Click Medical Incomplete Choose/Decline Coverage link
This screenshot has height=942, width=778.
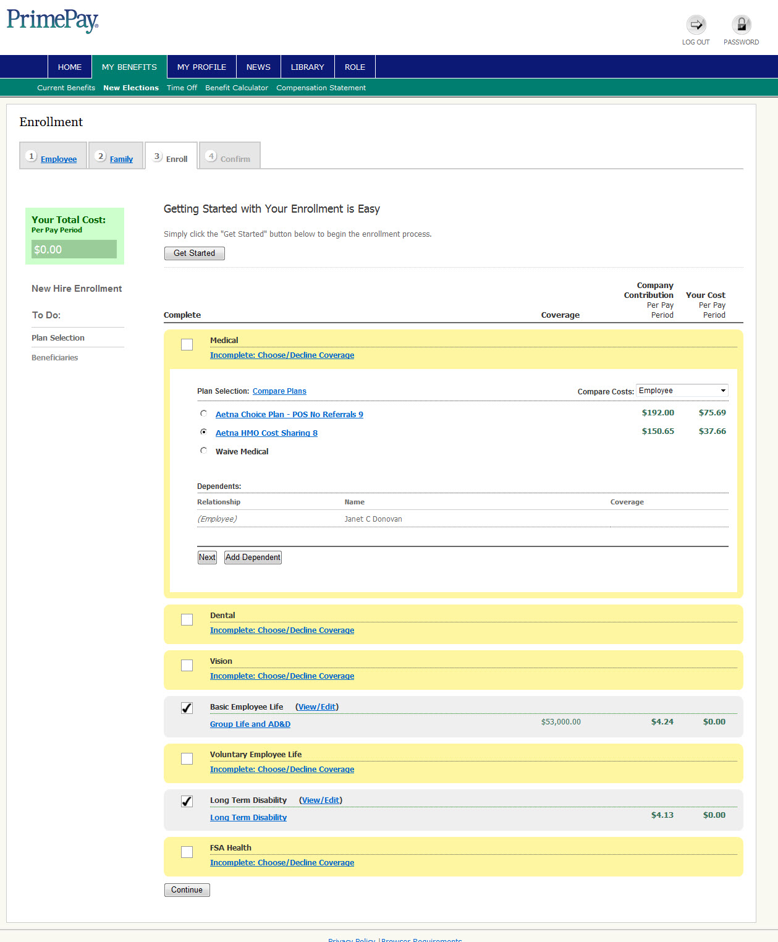[282, 355]
